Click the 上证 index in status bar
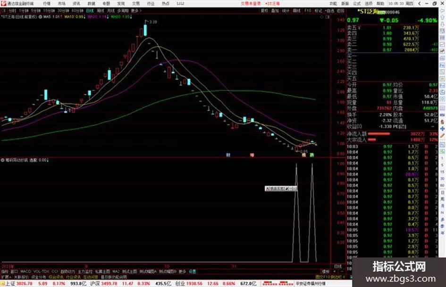Viewport: 446px width, 287px height. coord(10,284)
